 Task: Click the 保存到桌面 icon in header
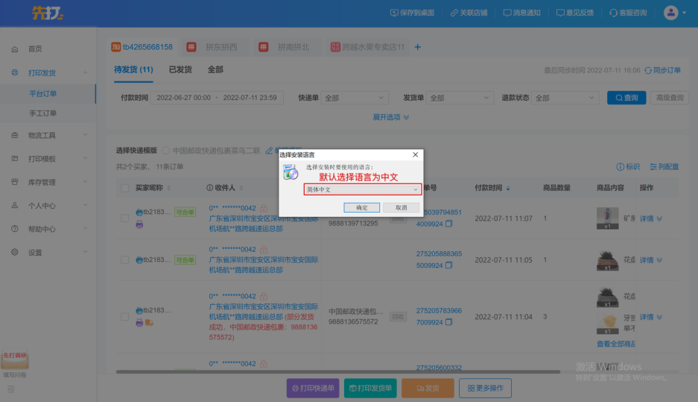[395, 13]
